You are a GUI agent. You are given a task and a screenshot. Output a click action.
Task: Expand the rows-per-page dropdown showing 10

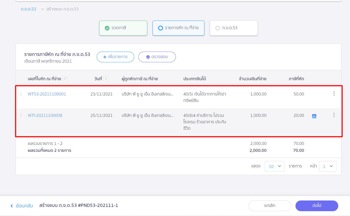coord(274,166)
